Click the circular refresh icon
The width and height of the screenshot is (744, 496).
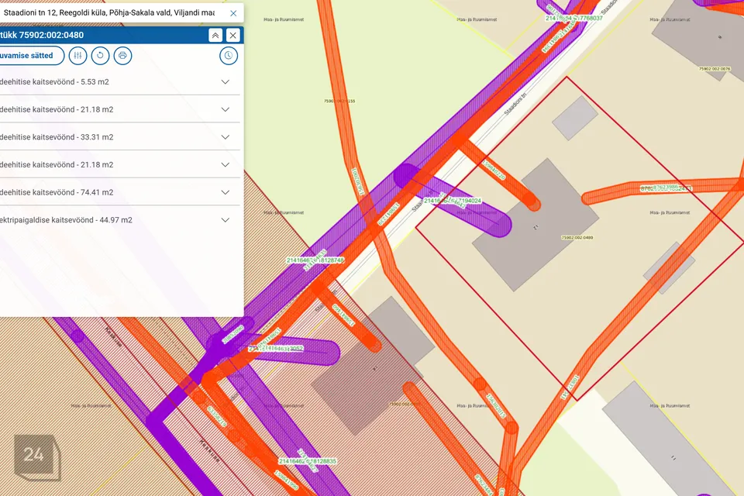click(x=100, y=56)
